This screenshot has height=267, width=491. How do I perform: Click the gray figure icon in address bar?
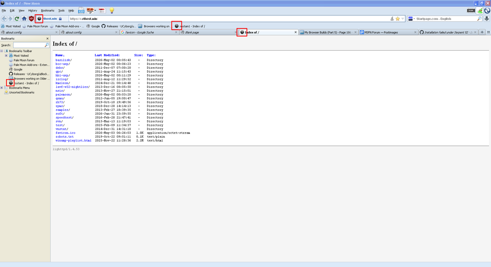click(392, 18)
